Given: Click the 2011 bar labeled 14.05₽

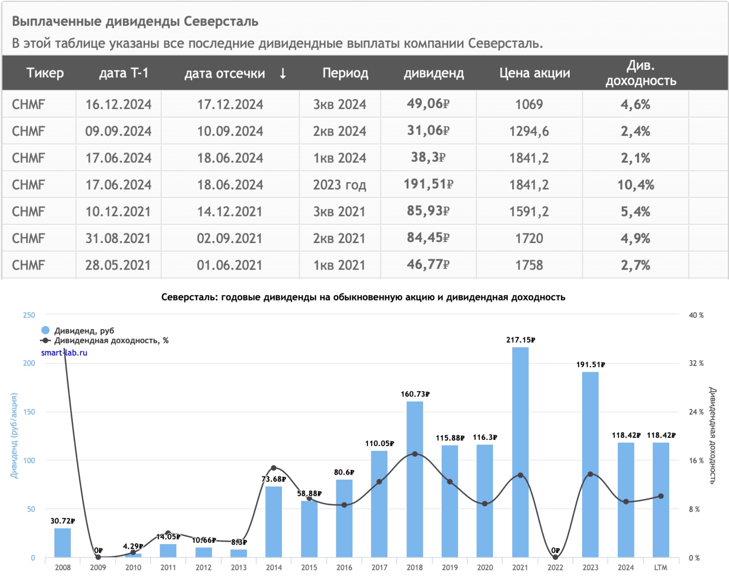Looking at the screenshot, I should click(168, 551).
